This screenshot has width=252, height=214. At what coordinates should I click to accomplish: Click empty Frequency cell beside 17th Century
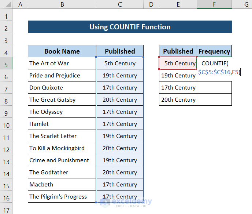click(214, 87)
